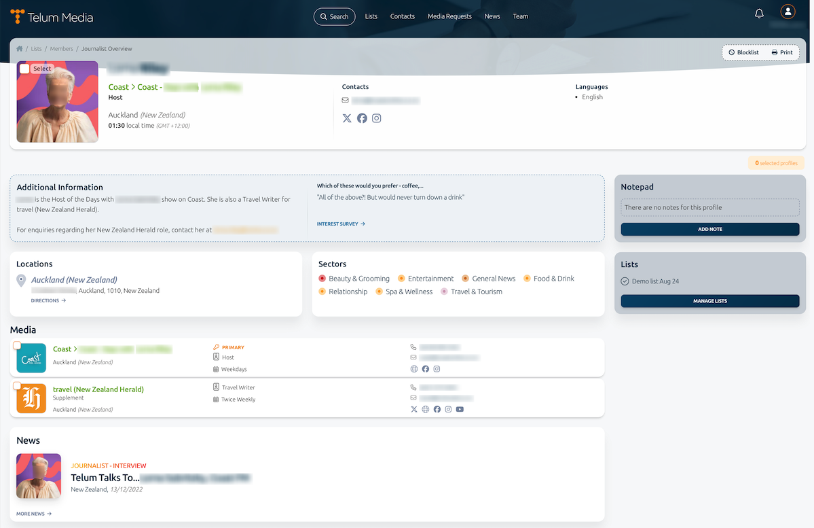This screenshot has width=814, height=528.
Task: Expand More News link
Action: point(34,514)
